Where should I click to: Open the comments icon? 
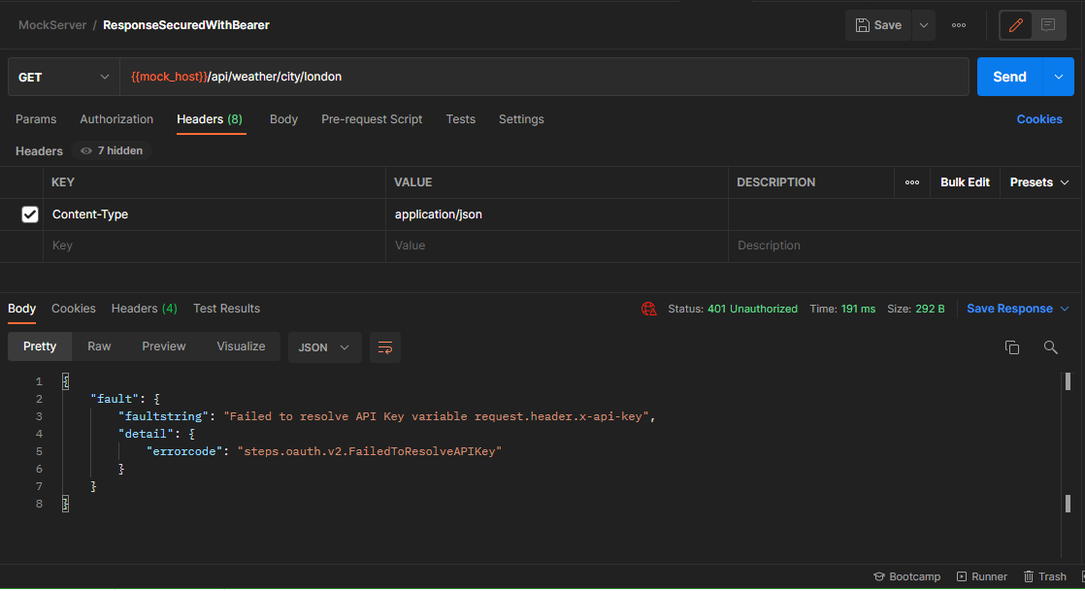point(1048,25)
